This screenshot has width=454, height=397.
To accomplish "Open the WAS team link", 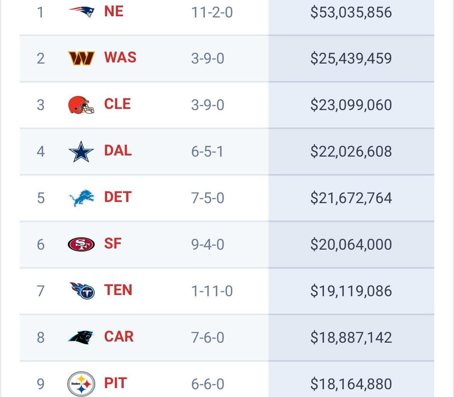I will pyautogui.click(x=120, y=58).
